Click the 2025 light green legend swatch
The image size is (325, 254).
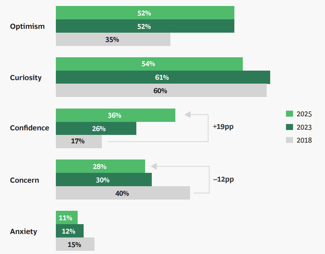click(x=289, y=114)
